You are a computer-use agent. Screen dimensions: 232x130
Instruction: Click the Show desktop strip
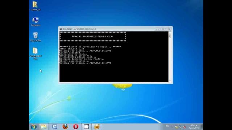[x=202, y=127]
